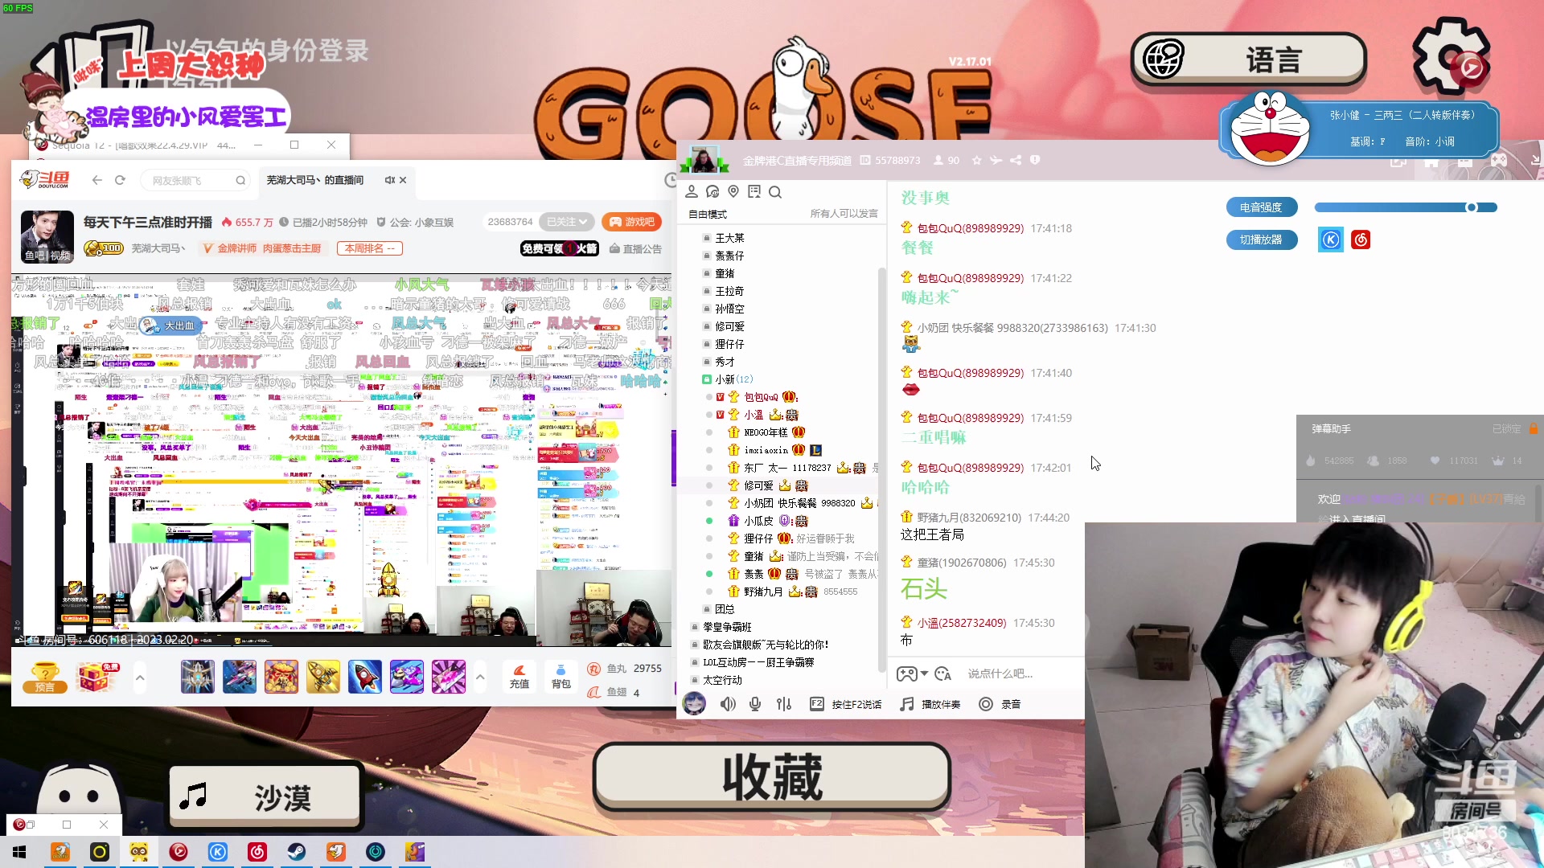Open the 语言 language button in game
The width and height of the screenshot is (1544, 868).
point(1249,59)
